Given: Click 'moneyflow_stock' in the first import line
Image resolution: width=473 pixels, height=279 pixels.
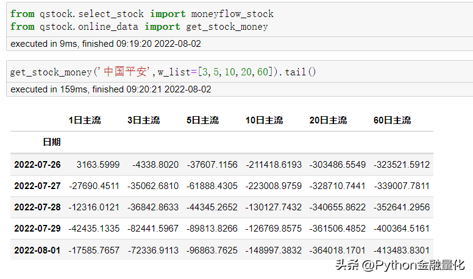Looking at the screenshot, I should (232, 14).
